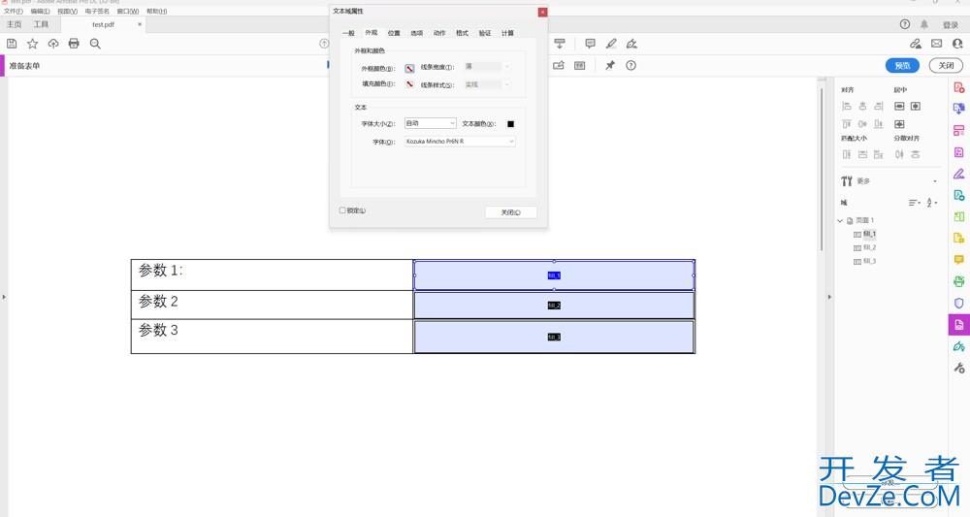Click the 关闭 button beside 预览

tap(946, 66)
